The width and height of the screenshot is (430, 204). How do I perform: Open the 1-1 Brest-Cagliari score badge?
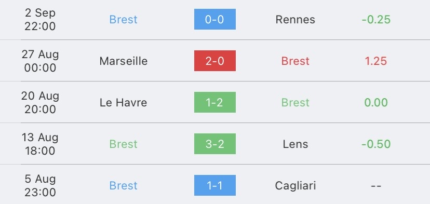tap(214, 185)
